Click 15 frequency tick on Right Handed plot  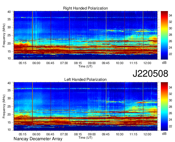(9, 51)
